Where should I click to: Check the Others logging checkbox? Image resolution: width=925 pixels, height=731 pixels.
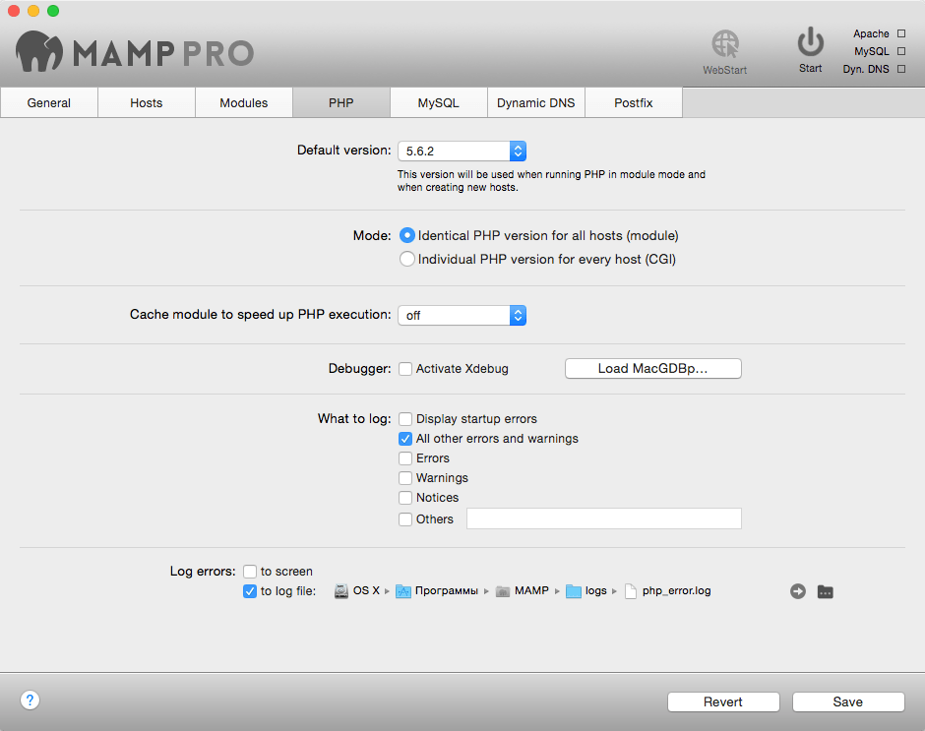405,519
